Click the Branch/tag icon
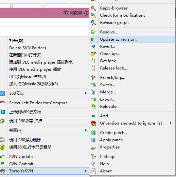The image size is (176, 177). [x=93, y=78]
